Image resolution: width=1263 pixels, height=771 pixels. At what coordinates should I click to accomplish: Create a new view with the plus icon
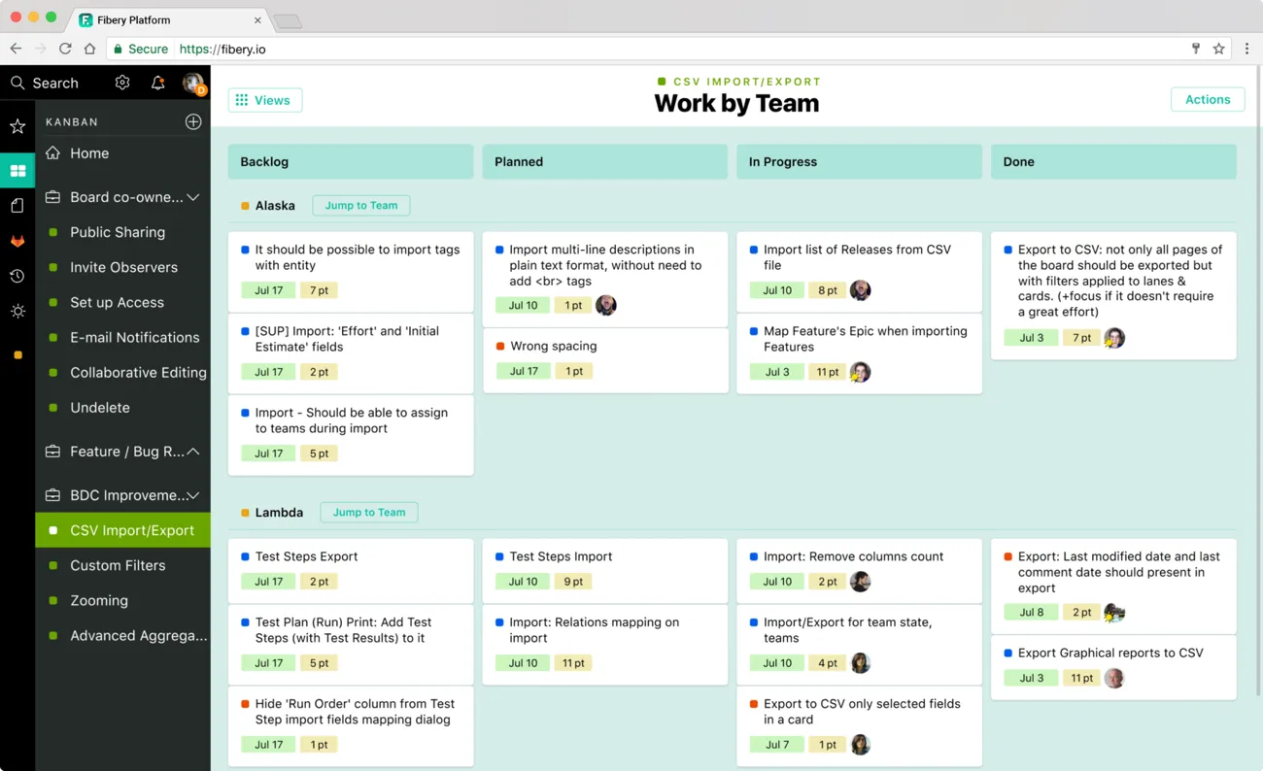(x=192, y=121)
